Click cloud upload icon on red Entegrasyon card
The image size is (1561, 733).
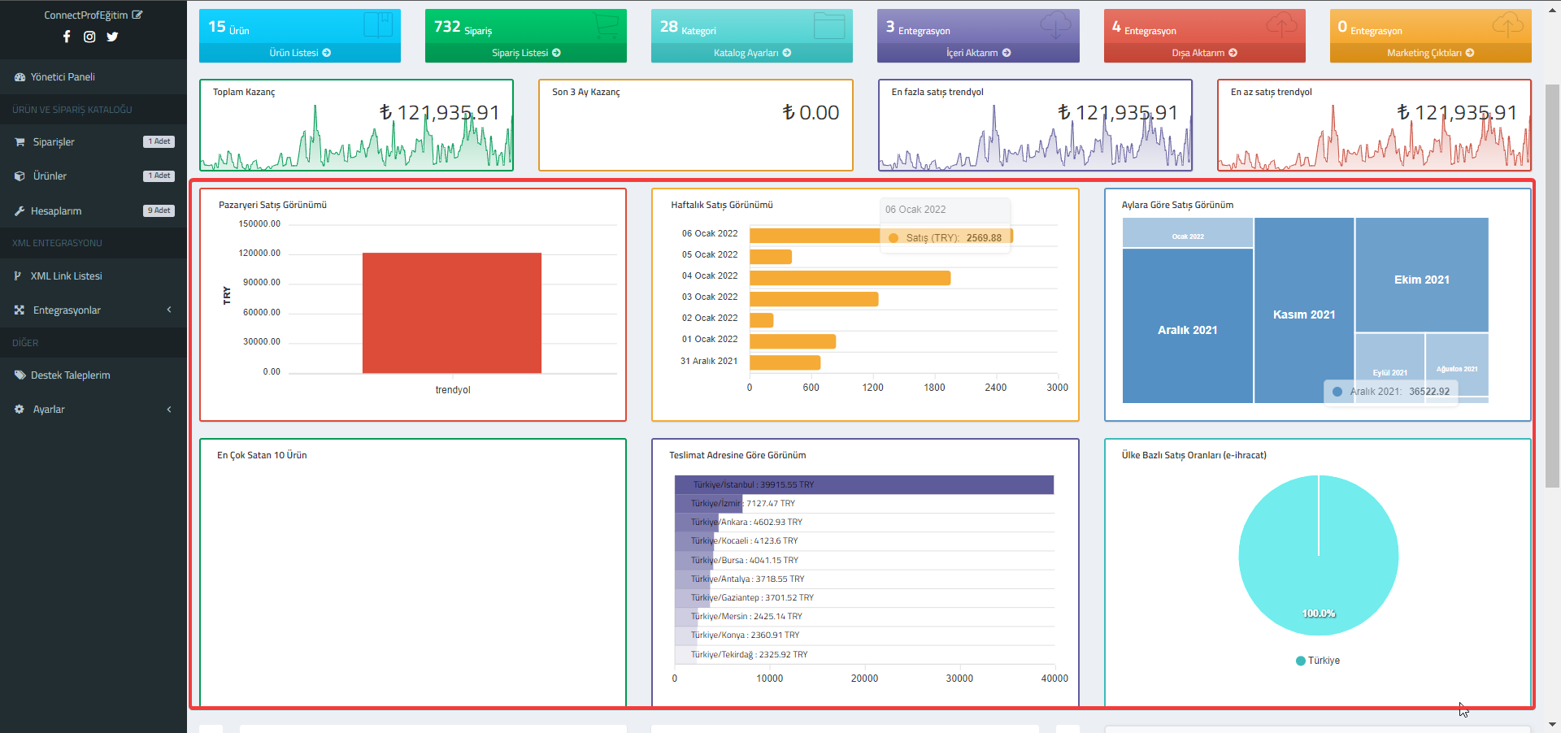[x=1281, y=25]
